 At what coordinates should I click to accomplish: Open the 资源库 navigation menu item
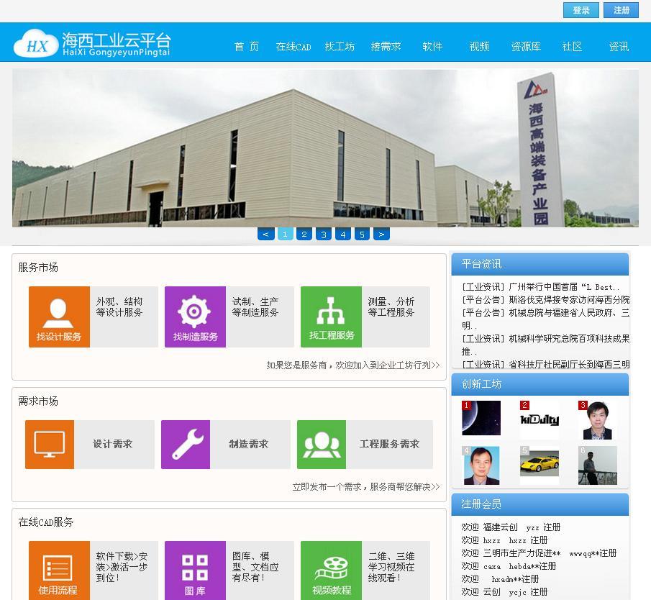pyautogui.click(x=526, y=47)
